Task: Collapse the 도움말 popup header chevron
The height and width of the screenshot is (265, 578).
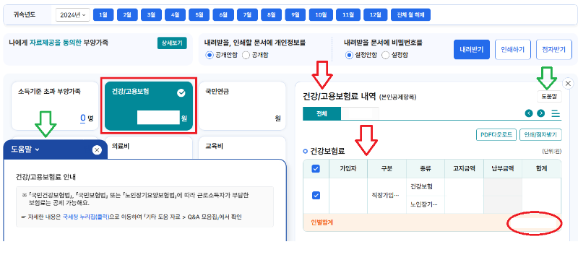Action: [37, 149]
